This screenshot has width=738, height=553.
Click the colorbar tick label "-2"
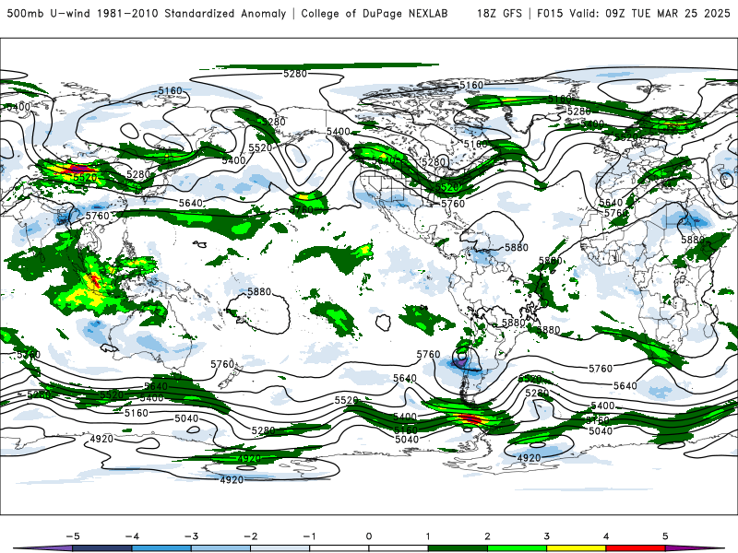[250, 536]
